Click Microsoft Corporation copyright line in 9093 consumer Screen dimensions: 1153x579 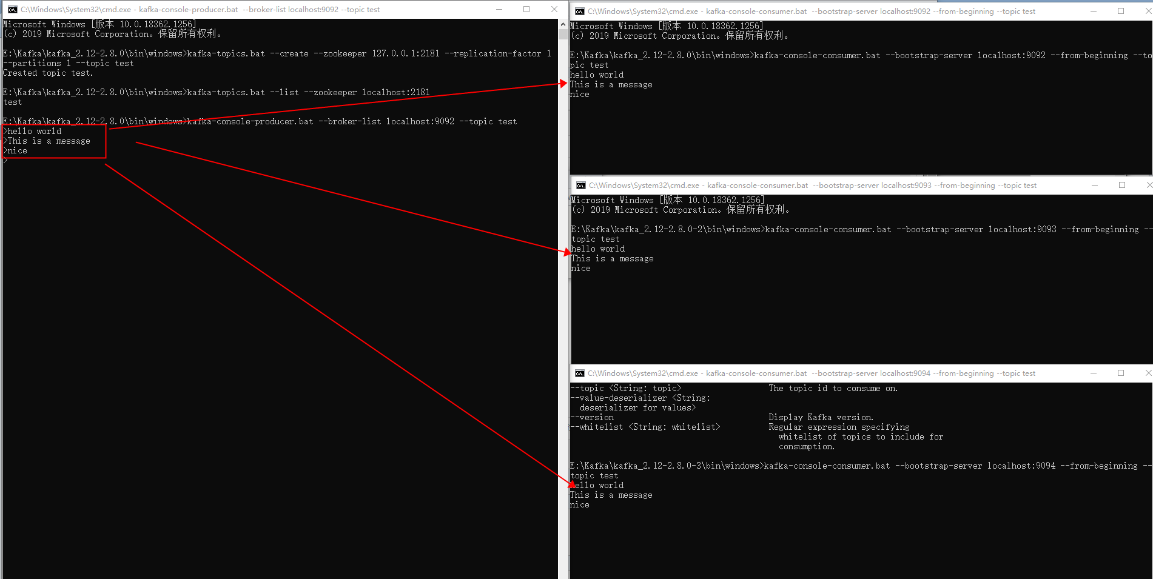(681, 210)
